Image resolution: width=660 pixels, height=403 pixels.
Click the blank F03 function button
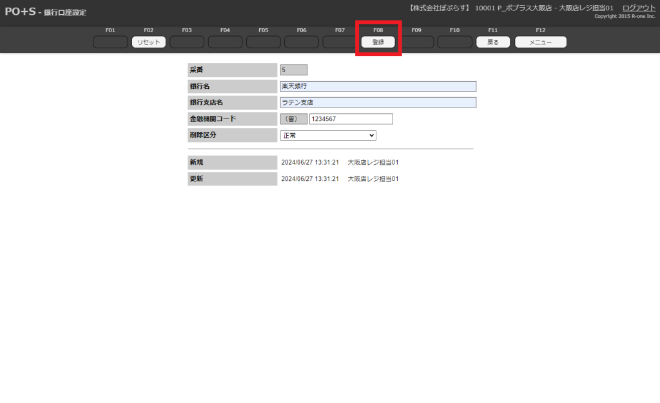(x=187, y=42)
